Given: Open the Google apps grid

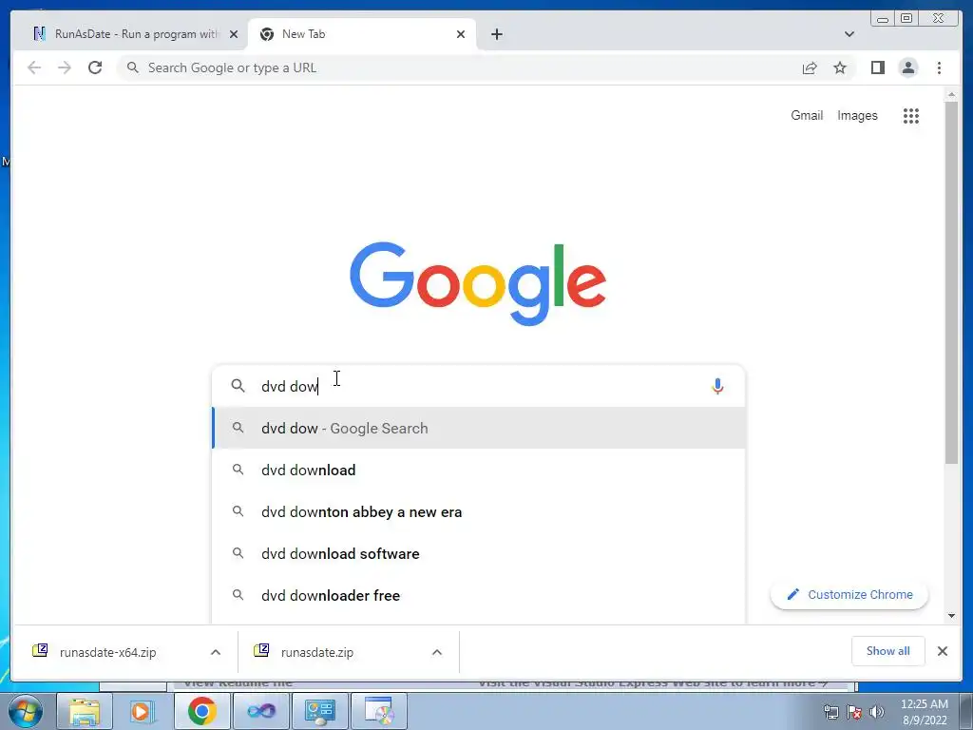Looking at the screenshot, I should pyautogui.click(x=910, y=115).
